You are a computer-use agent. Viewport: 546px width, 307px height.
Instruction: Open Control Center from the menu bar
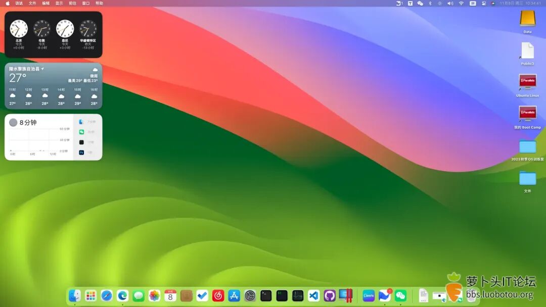point(484,4)
